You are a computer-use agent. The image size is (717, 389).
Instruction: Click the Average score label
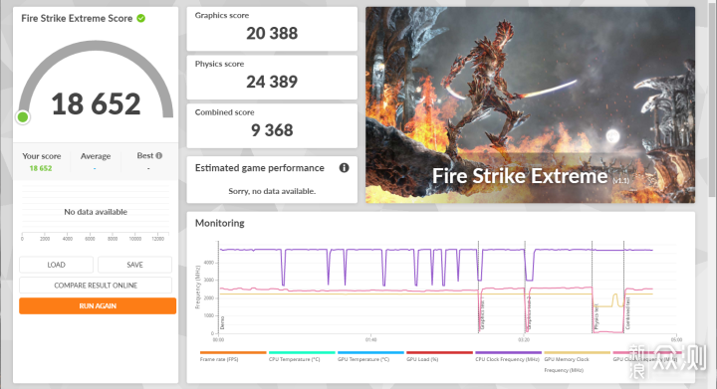coord(96,156)
